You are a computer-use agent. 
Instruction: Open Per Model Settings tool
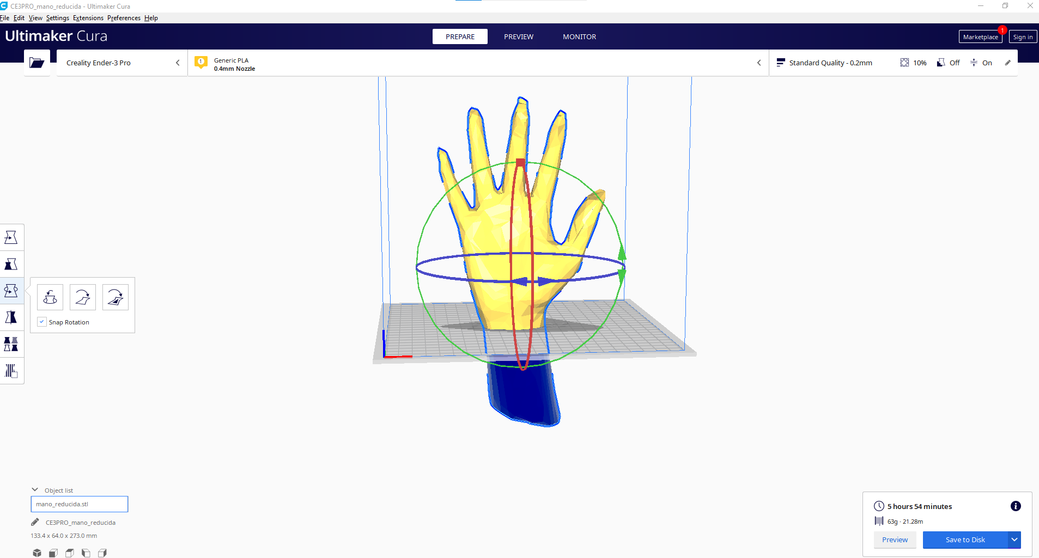tap(11, 344)
